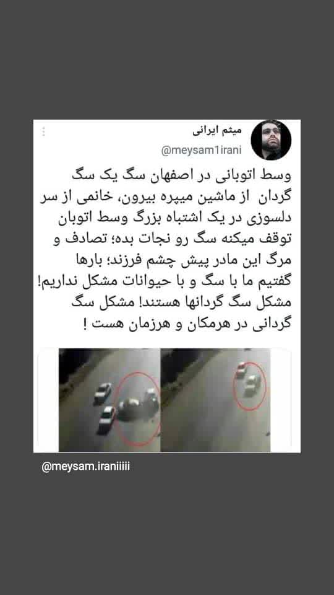Tap the @meysam.iraniiiii mention below the tweet
Screen dimensions: 334x595
click(85, 466)
